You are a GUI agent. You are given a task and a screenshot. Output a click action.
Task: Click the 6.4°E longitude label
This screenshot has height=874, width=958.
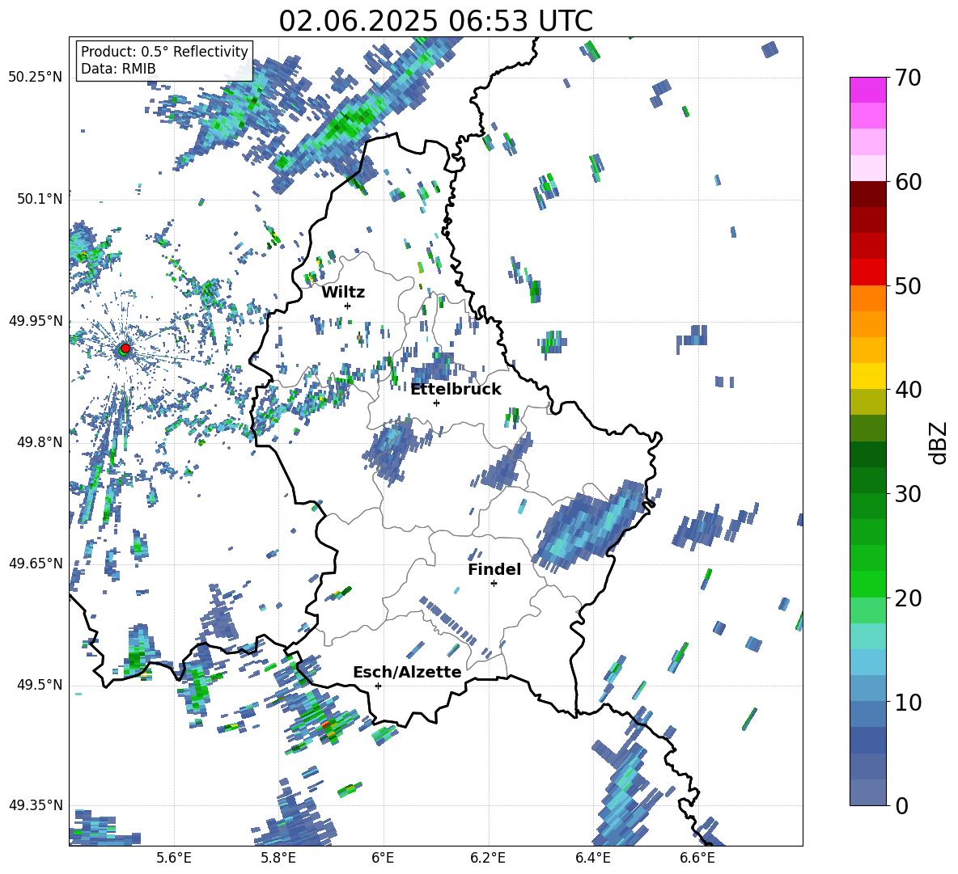coord(592,859)
